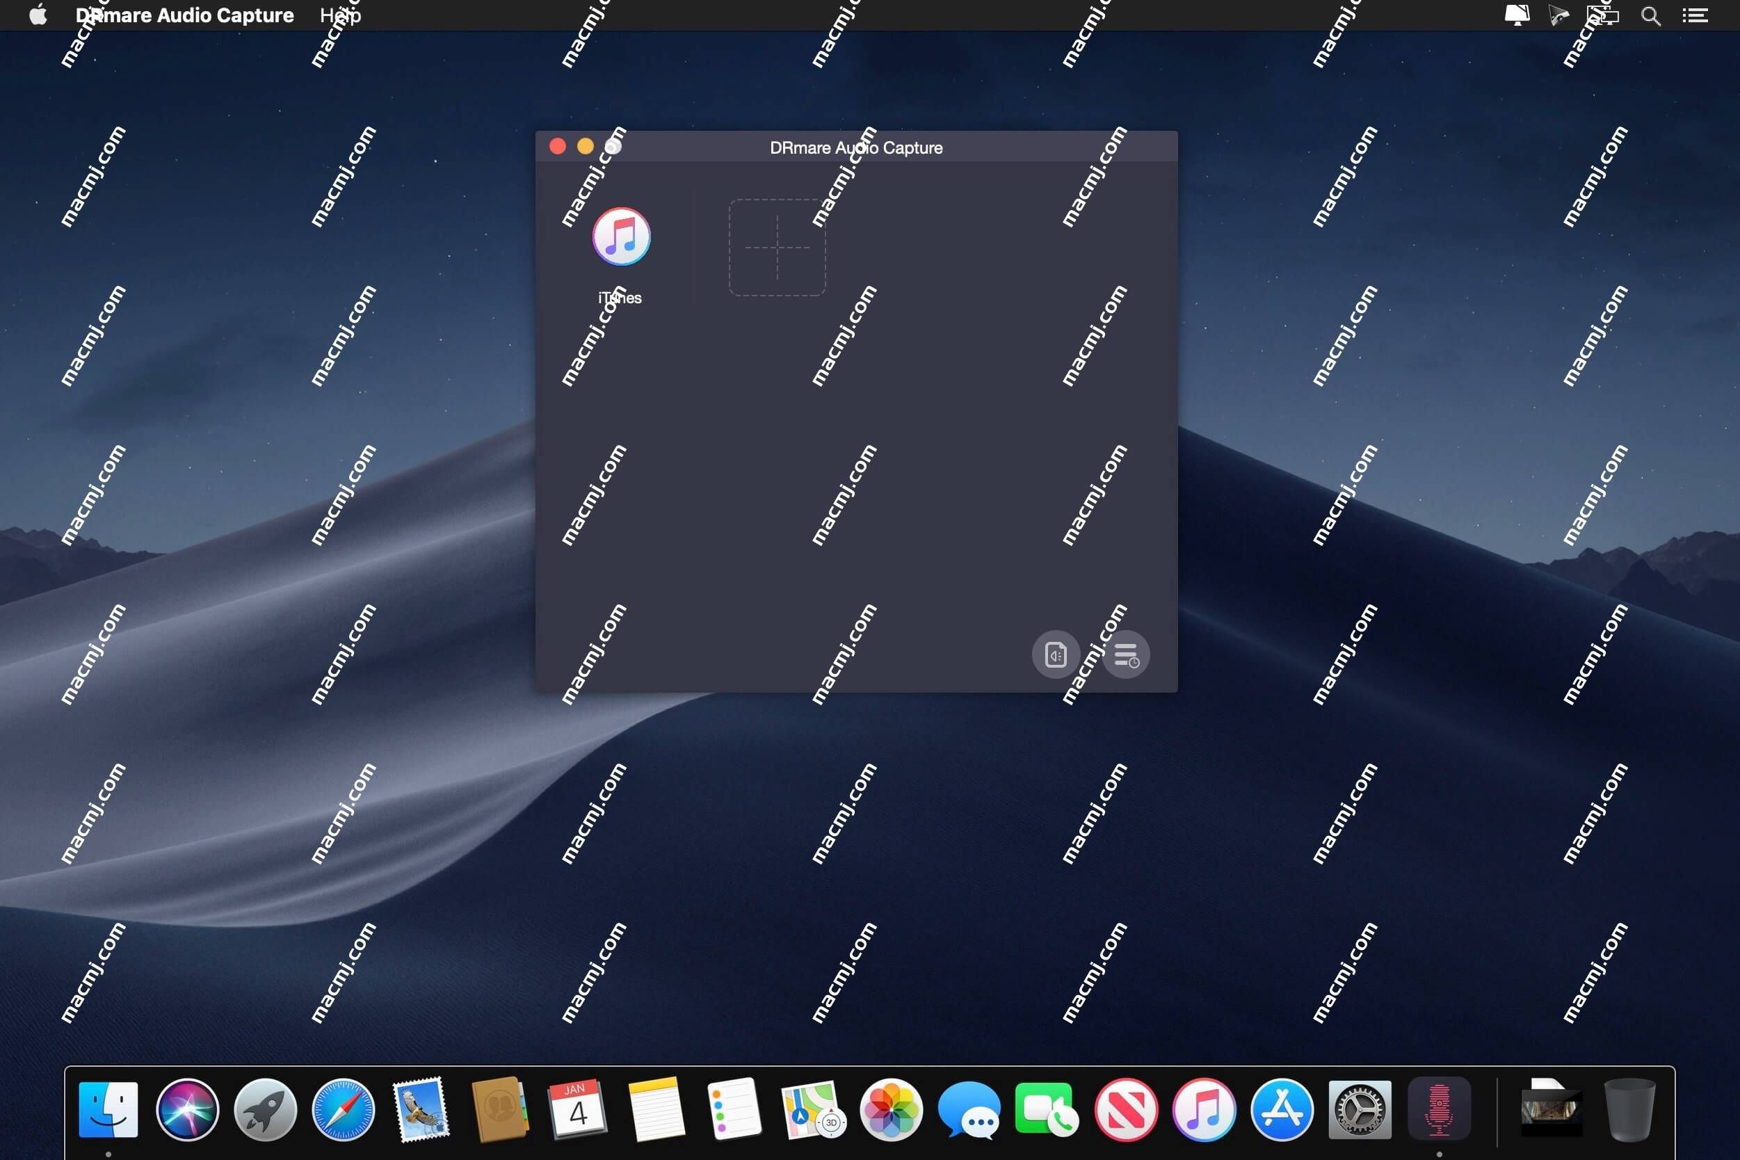
Task: Open Notification Center list icon
Action: [x=1695, y=15]
